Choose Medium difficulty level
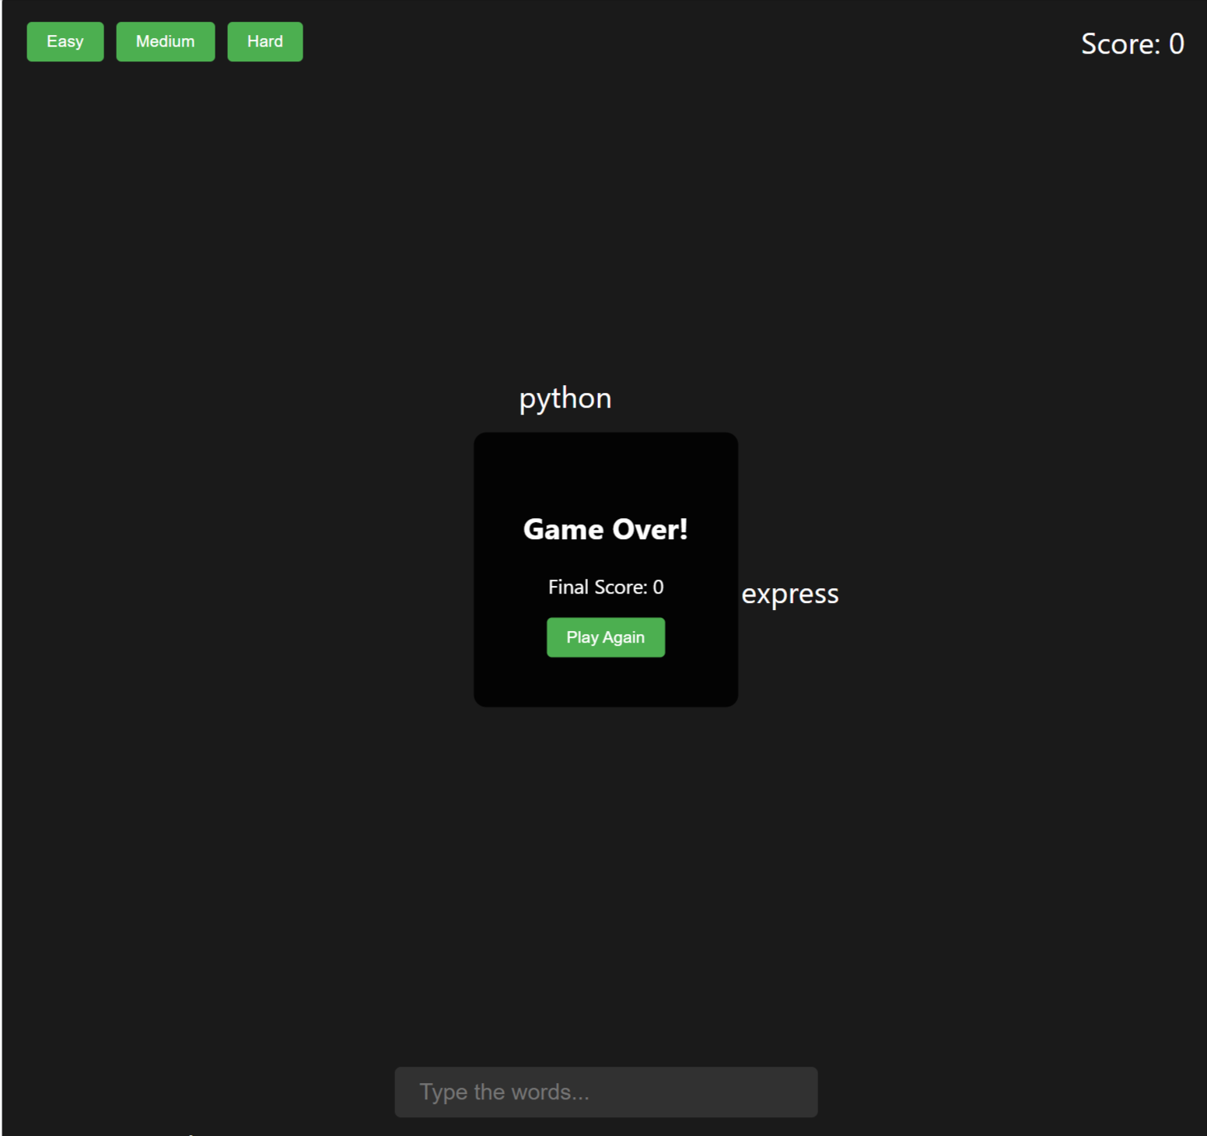 [166, 42]
